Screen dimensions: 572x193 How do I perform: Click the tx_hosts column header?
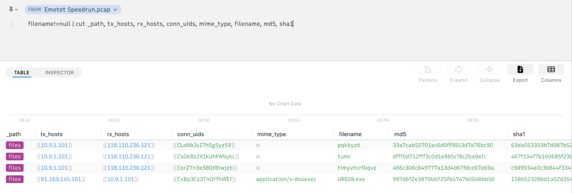tap(51, 134)
